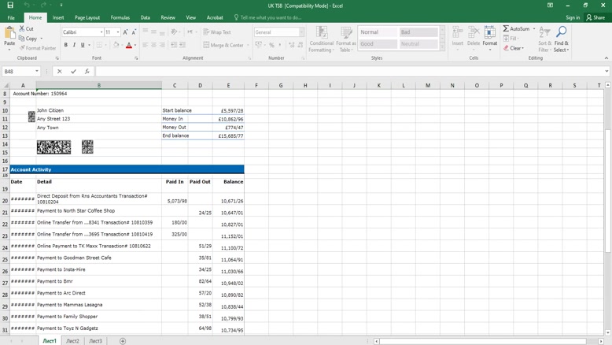612x345 pixels.
Task: Confirm entry with the checkmark icon
Action: tap(73, 72)
